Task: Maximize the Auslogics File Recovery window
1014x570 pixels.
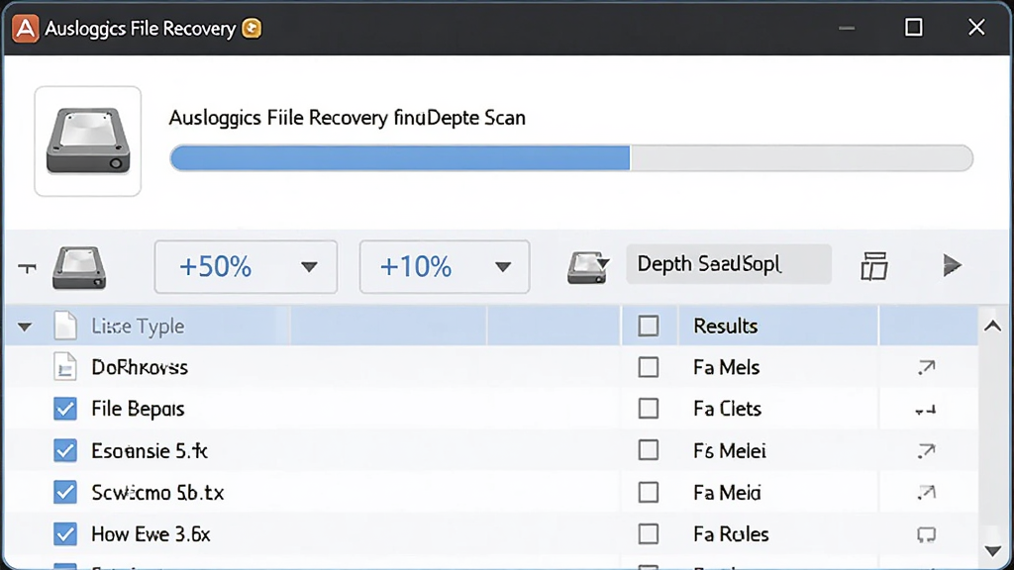Action: coord(913,27)
